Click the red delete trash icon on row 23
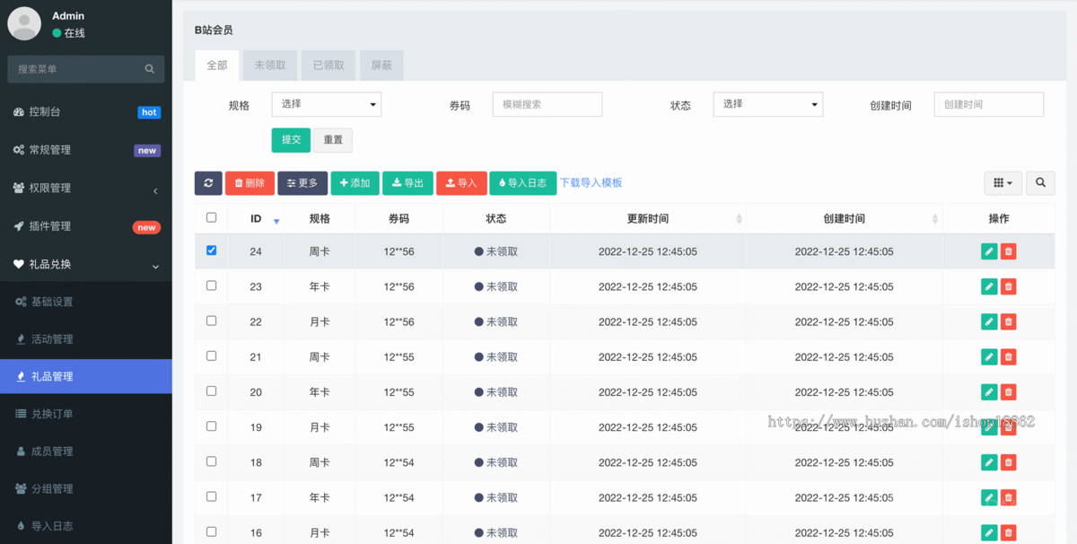 [1008, 286]
